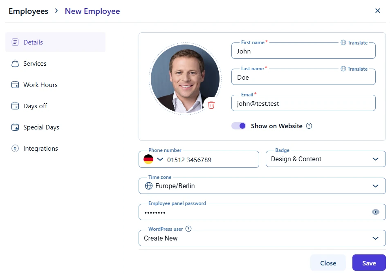This screenshot has width=390, height=274.
Task: Open the WordPress user dropdown
Action: click(x=375, y=238)
